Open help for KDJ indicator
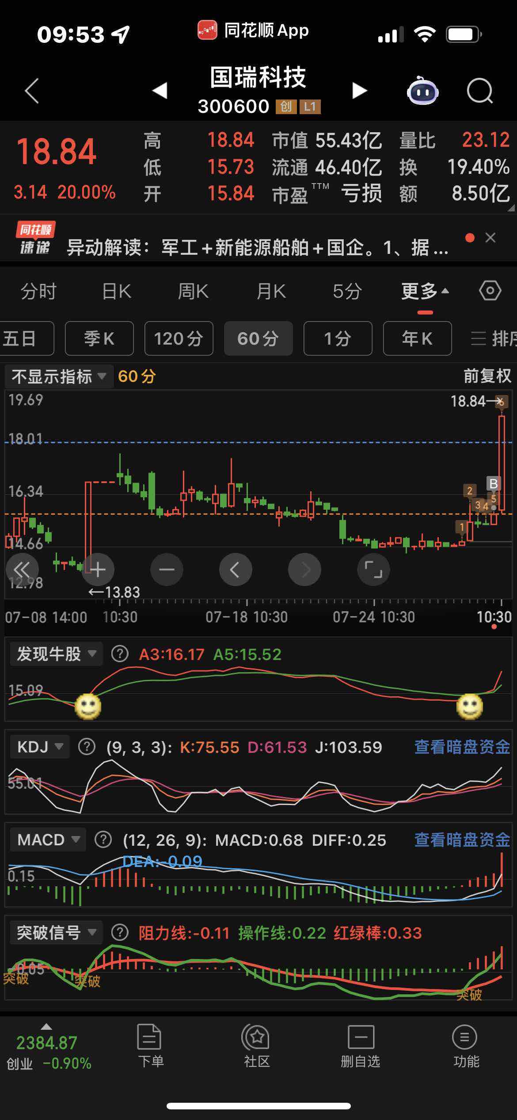 tap(87, 747)
